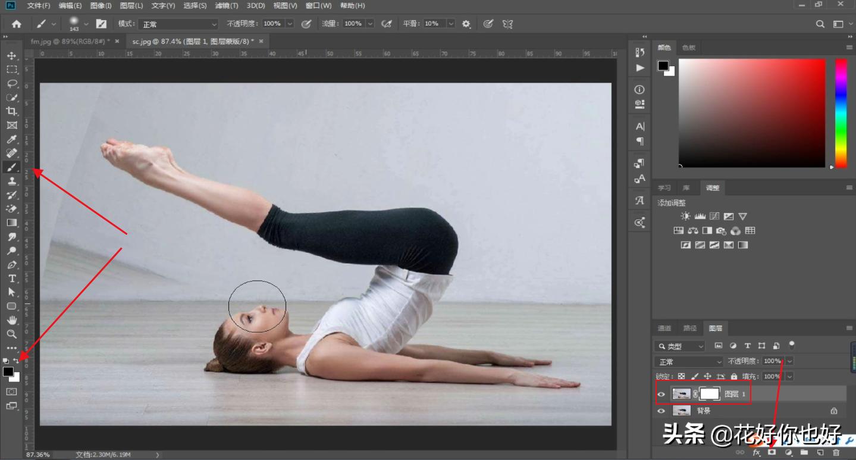Viewport: 856px width, 460px height.
Task: Click the rainbow hue slider strip
Action: (841, 113)
